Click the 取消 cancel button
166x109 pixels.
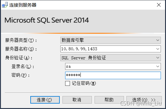tap(77, 100)
